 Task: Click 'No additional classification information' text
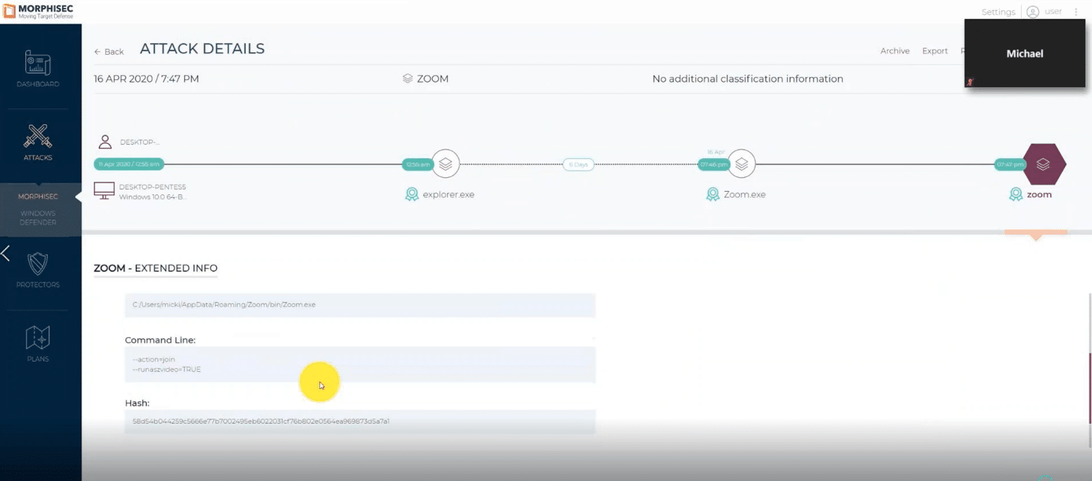click(x=747, y=78)
